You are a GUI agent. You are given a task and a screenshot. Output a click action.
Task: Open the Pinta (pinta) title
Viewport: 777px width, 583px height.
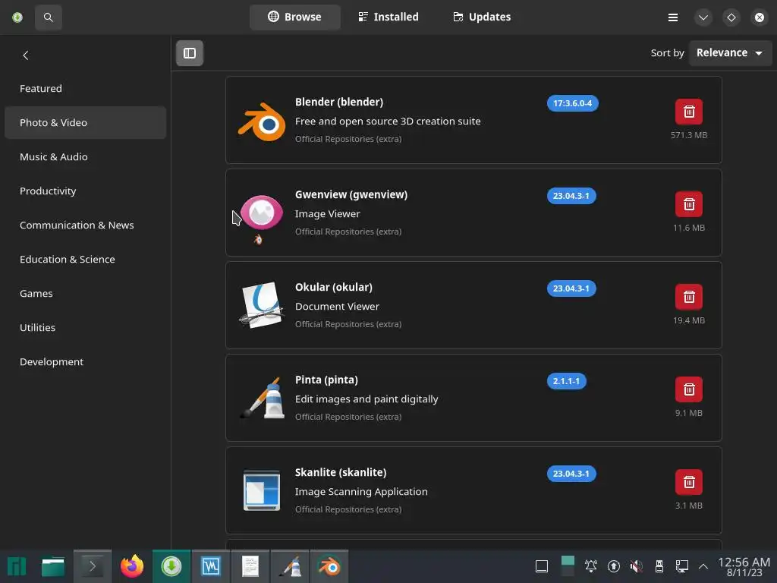click(326, 380)
